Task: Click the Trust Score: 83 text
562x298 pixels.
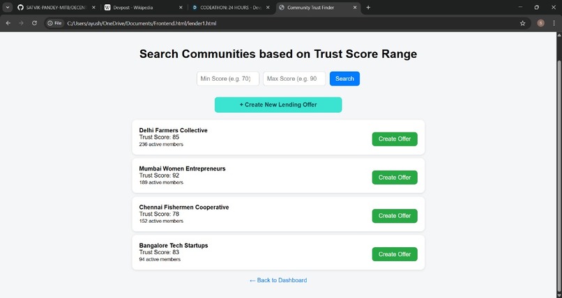Action: [x=159, y=252]
